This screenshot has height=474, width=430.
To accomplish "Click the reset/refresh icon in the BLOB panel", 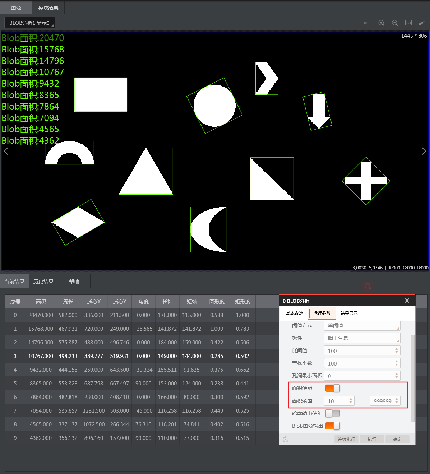I will pyautogui.click(x=285, y=439).
